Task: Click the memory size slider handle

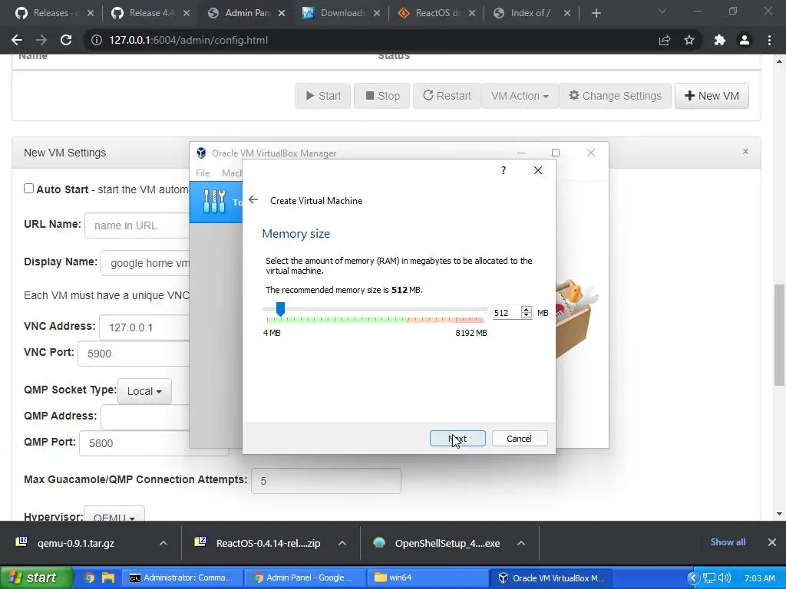Action: point(281,309)
